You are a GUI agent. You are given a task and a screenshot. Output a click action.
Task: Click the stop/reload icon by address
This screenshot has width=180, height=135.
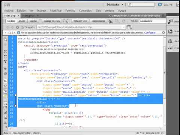(17, 27)
